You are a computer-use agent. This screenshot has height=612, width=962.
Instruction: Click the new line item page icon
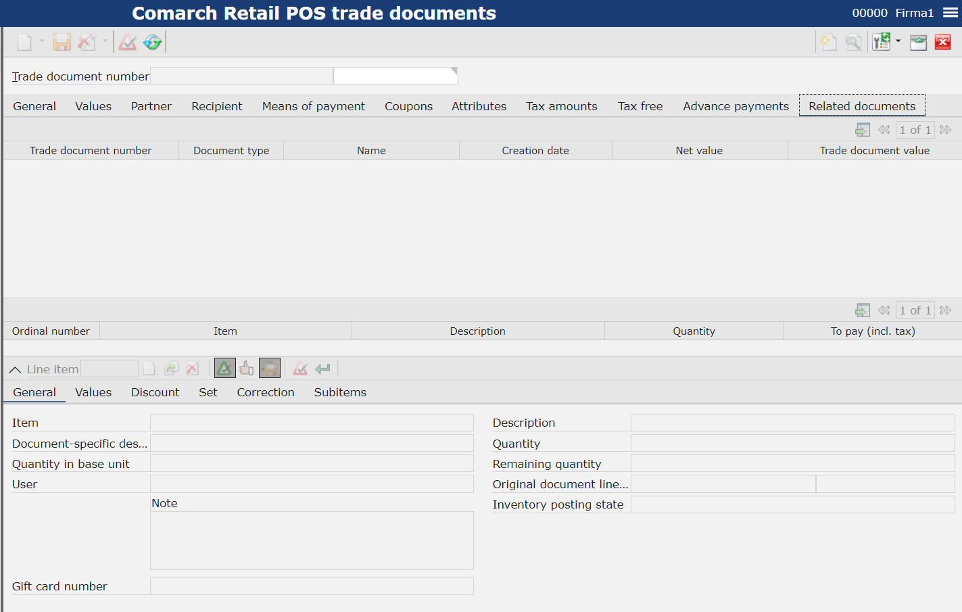[149, 369]
